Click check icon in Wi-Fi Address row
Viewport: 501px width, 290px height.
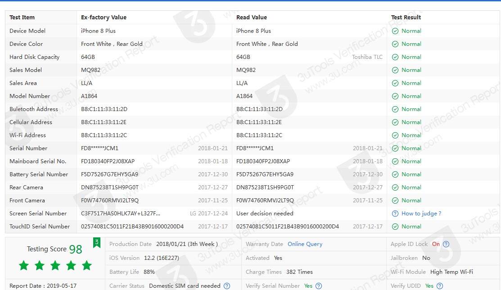tap(395, 135)
